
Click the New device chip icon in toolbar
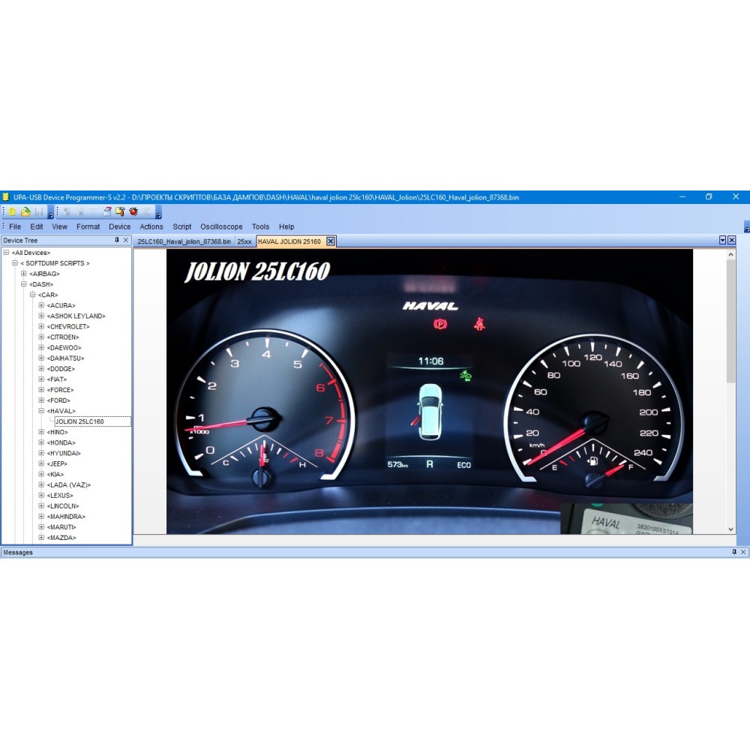(x=11, y=211)
